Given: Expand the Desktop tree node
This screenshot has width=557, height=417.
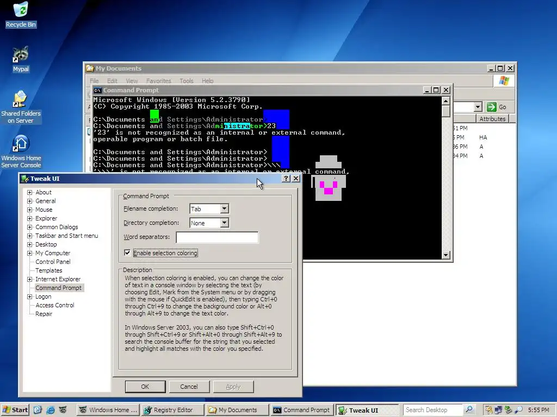Looking at the screenshot, I should (x=30, y=244).
